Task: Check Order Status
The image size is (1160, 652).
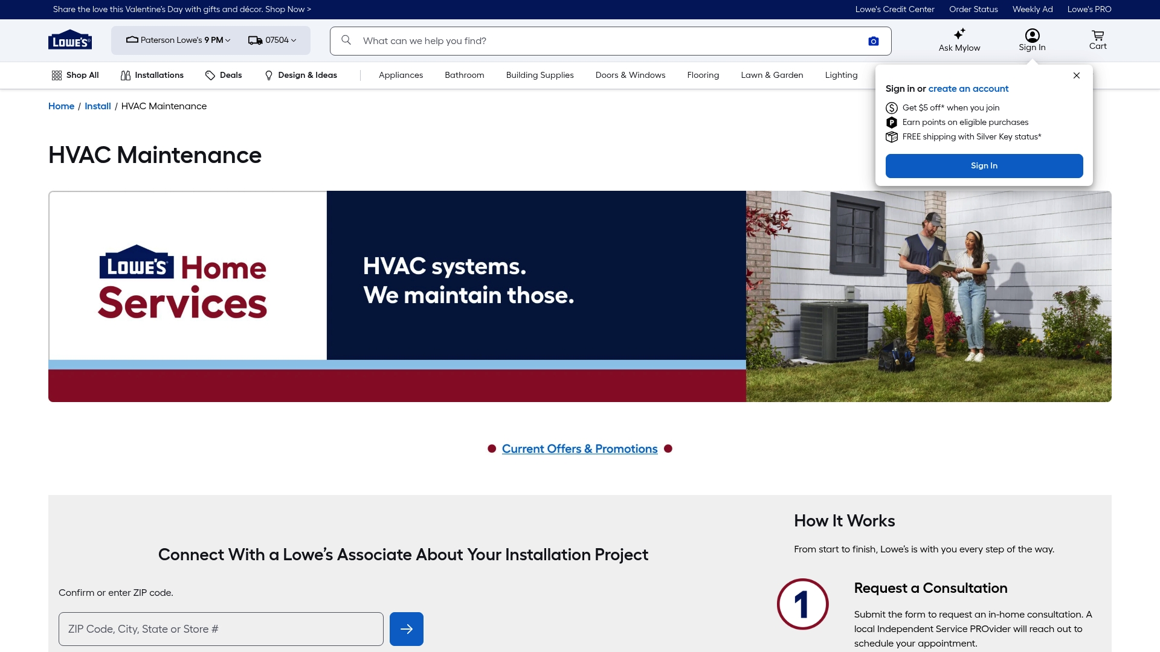Action: [973, 10]
